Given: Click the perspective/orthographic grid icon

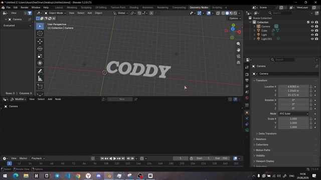Looking at the screenshot, I should [238, 62].
